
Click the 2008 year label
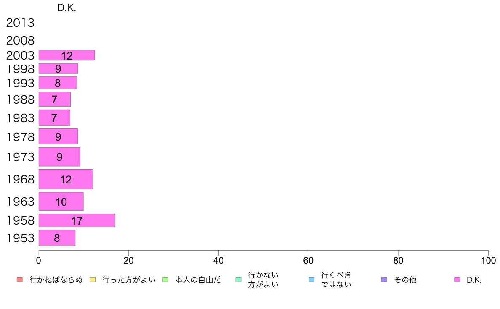pyautogui.click(x=20, y=40)
